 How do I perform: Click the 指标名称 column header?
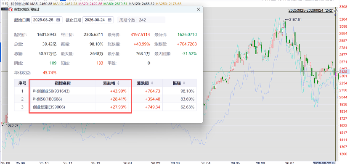62,83
